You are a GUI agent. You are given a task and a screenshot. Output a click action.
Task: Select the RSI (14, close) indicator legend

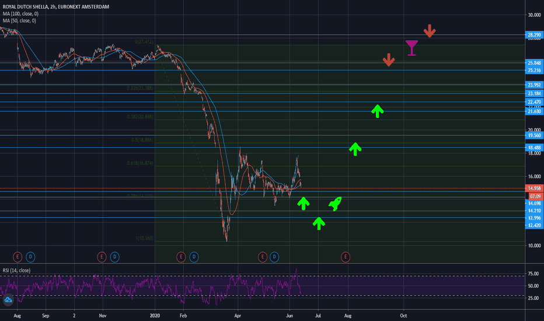click(x=16, y=270)
